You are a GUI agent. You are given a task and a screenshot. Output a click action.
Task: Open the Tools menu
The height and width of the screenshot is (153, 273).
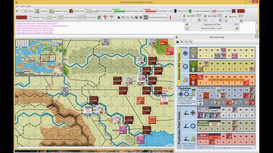tap(23, 6)
